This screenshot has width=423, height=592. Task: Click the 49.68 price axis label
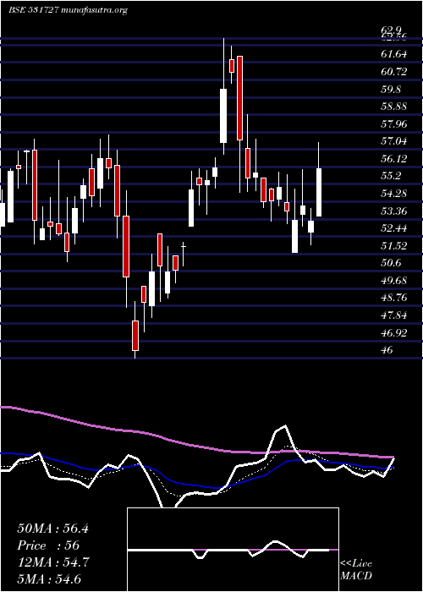click(x=394, y=281)
